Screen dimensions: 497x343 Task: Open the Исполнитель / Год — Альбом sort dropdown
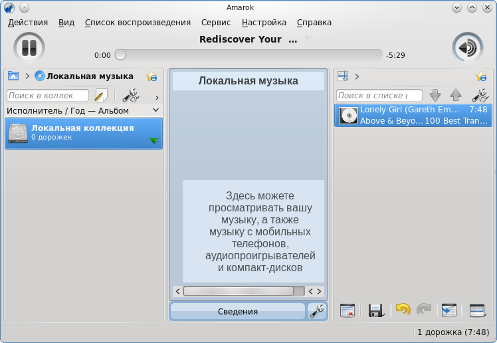(x=83, y=110)
